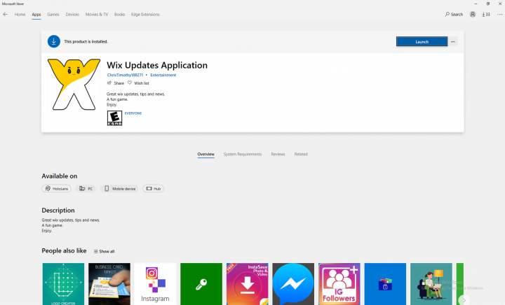Click the installed download status icon
The image size is (505, 305).
54,41
